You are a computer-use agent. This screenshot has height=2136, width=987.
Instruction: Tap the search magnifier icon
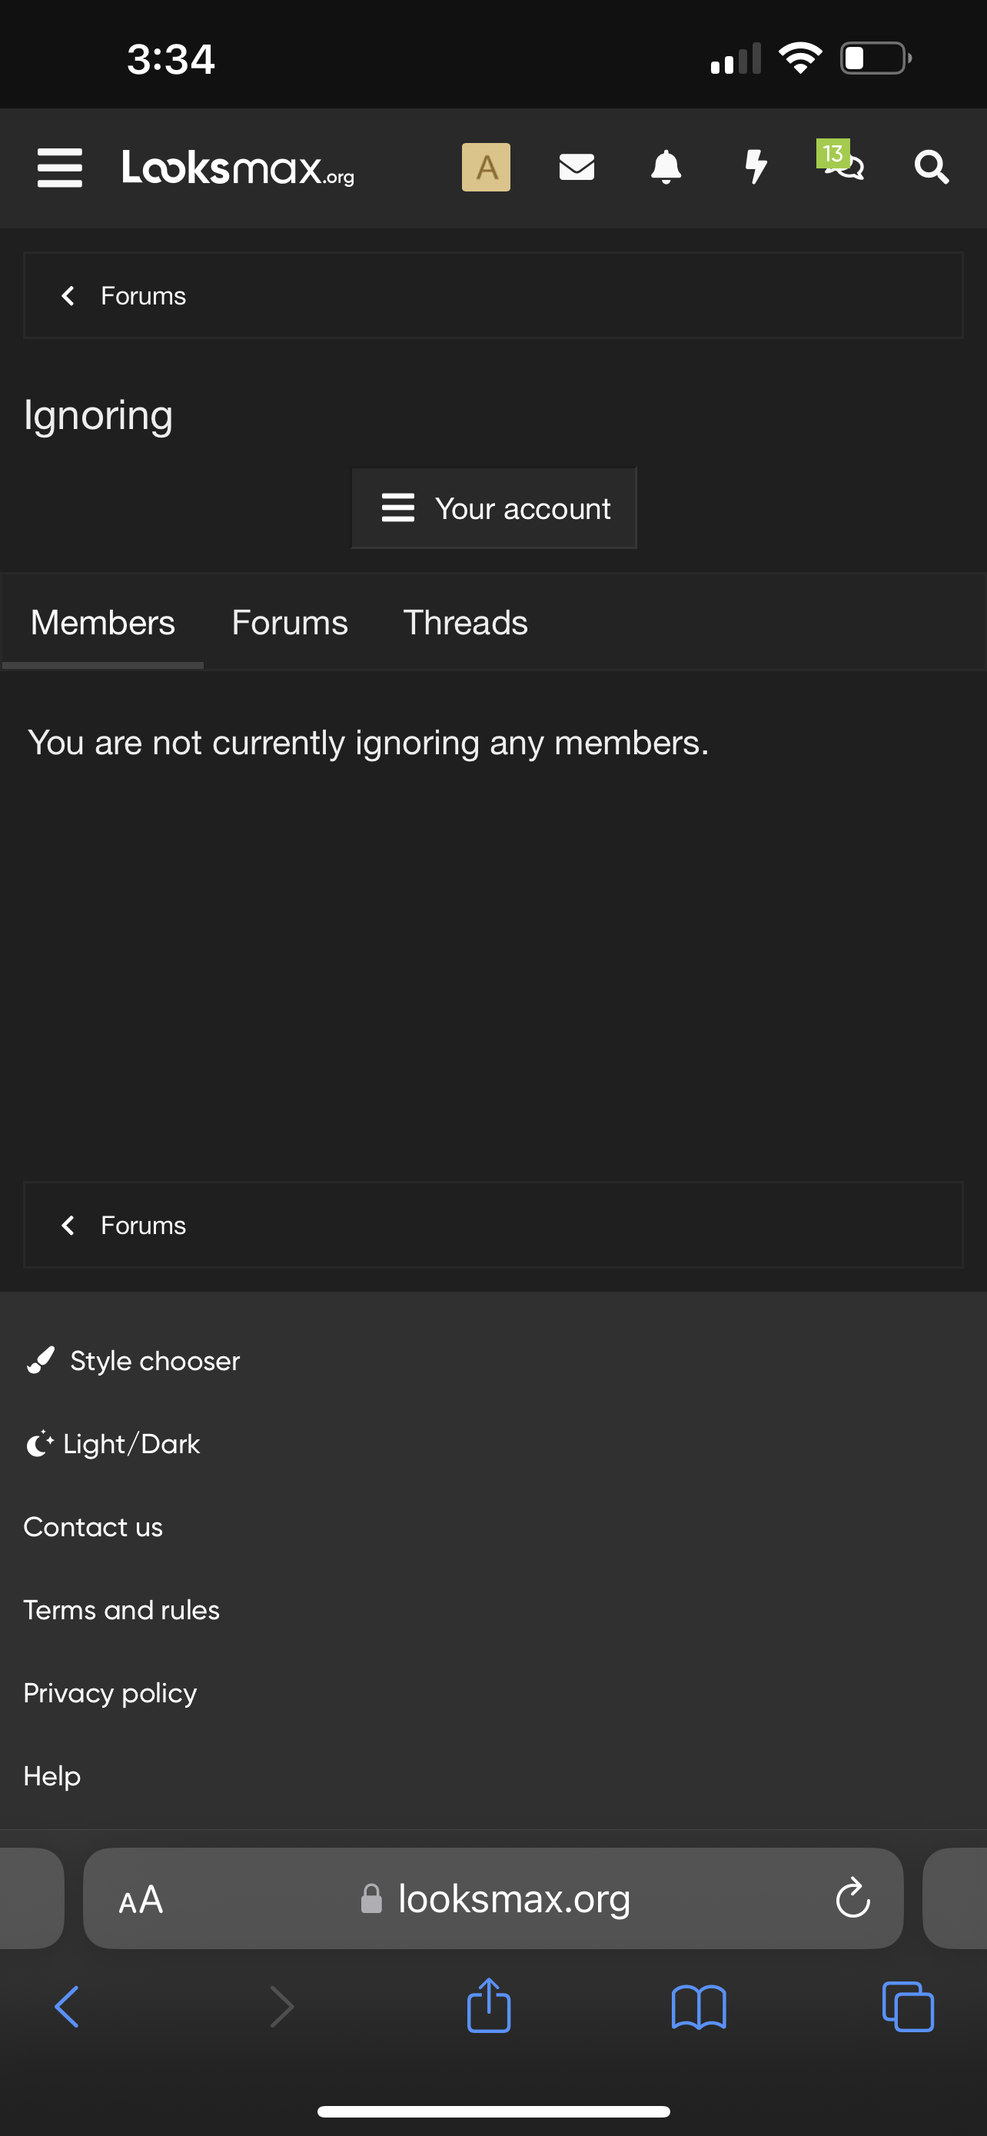[932, 168]
